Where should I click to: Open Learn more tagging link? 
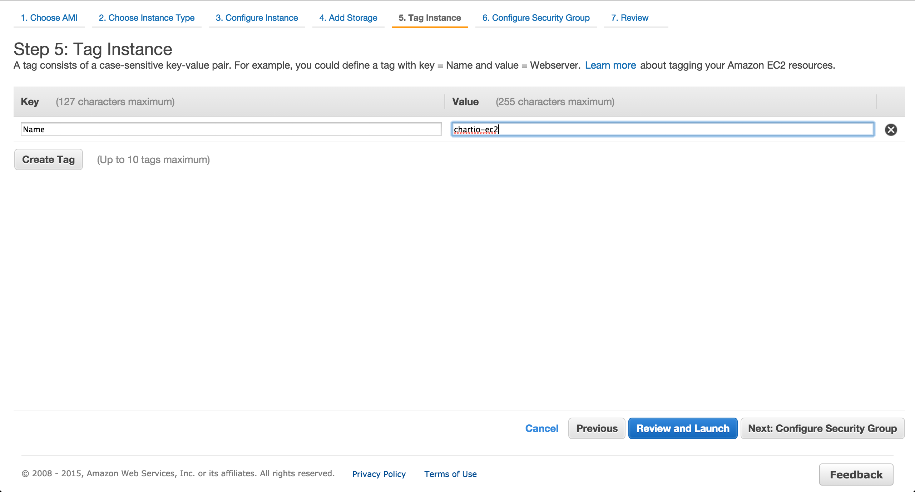pos(610,65)
